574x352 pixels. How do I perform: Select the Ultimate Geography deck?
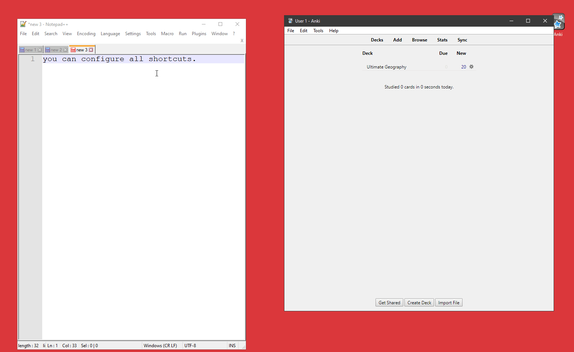[x=386, y=67]
